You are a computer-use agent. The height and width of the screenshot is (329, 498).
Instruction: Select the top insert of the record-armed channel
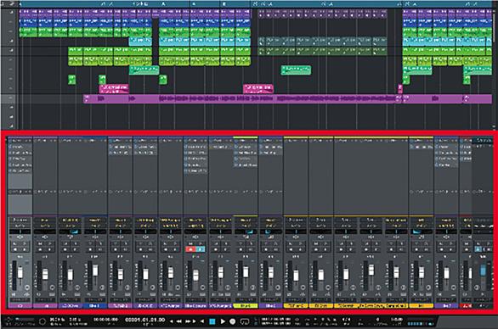pos(195,147)
